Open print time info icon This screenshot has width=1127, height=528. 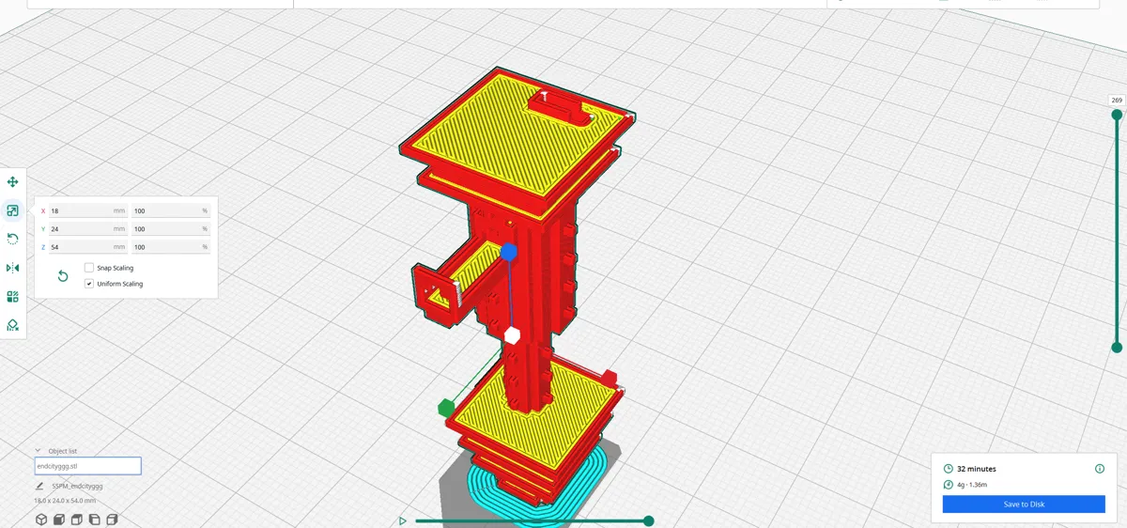tap(1100, 469)
